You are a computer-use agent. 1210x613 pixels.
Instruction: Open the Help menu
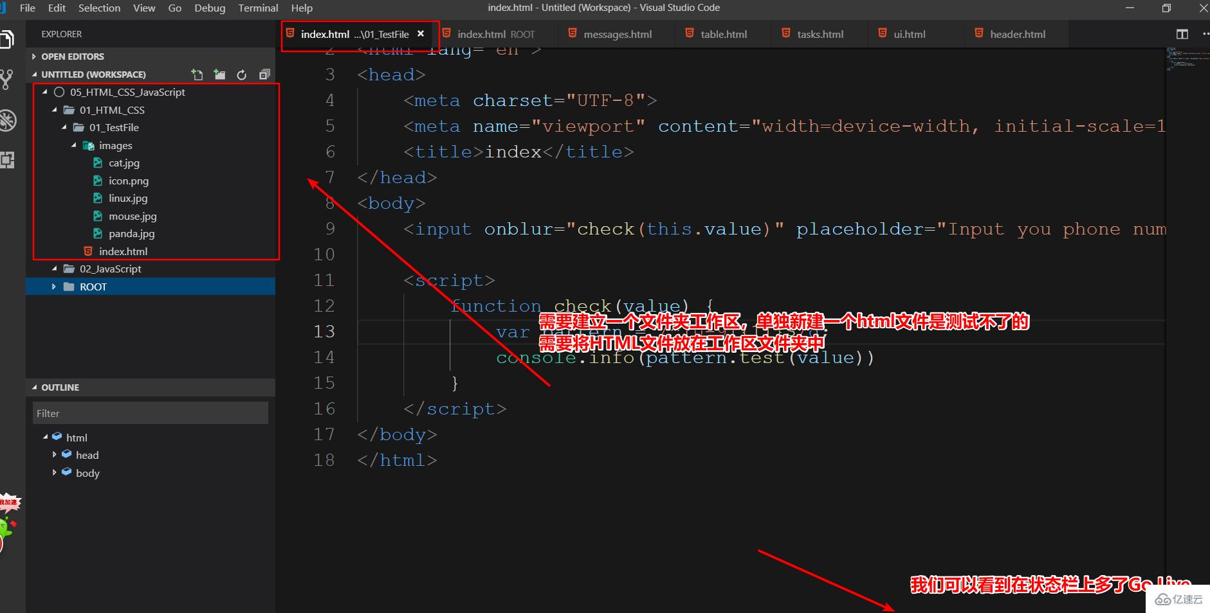click(x=302, y=8)
